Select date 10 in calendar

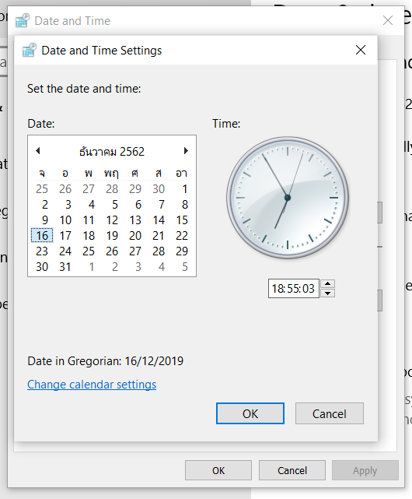pyautogui.click(x=65, y=220)
